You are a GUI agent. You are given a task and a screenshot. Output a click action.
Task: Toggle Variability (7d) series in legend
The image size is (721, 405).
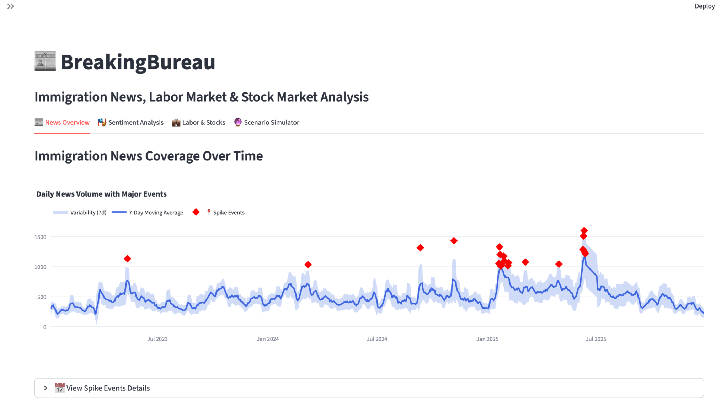tap(88, 213)
